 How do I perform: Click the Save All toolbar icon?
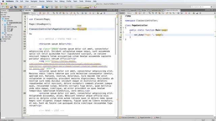(16, 7)
